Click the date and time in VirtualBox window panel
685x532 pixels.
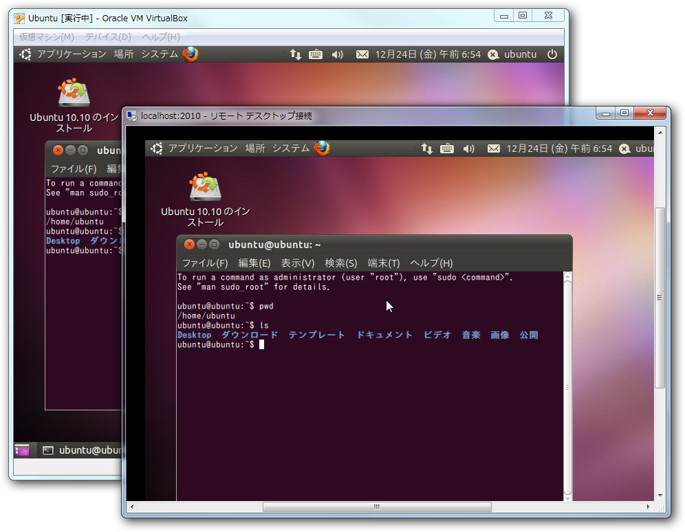pos(428,54)
